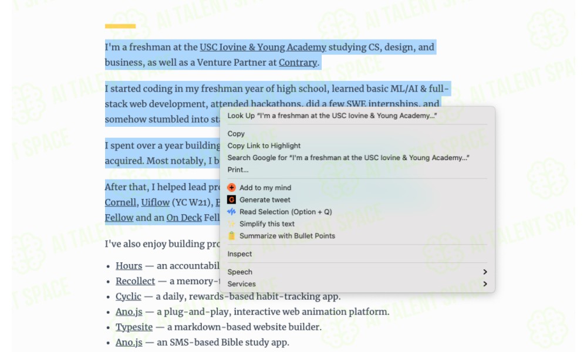The width and height of the screenshot is (587, 352).
Task: Open the Ano.js link for the Bible study app
Action: [x=129, y=342]
